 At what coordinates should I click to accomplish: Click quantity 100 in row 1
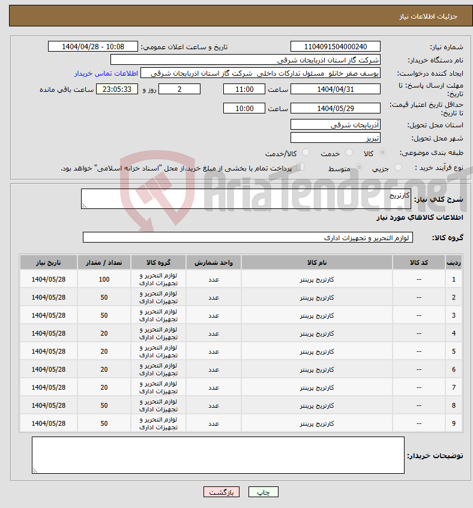(104, 279)
